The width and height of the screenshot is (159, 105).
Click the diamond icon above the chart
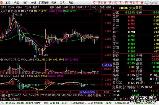96,11
